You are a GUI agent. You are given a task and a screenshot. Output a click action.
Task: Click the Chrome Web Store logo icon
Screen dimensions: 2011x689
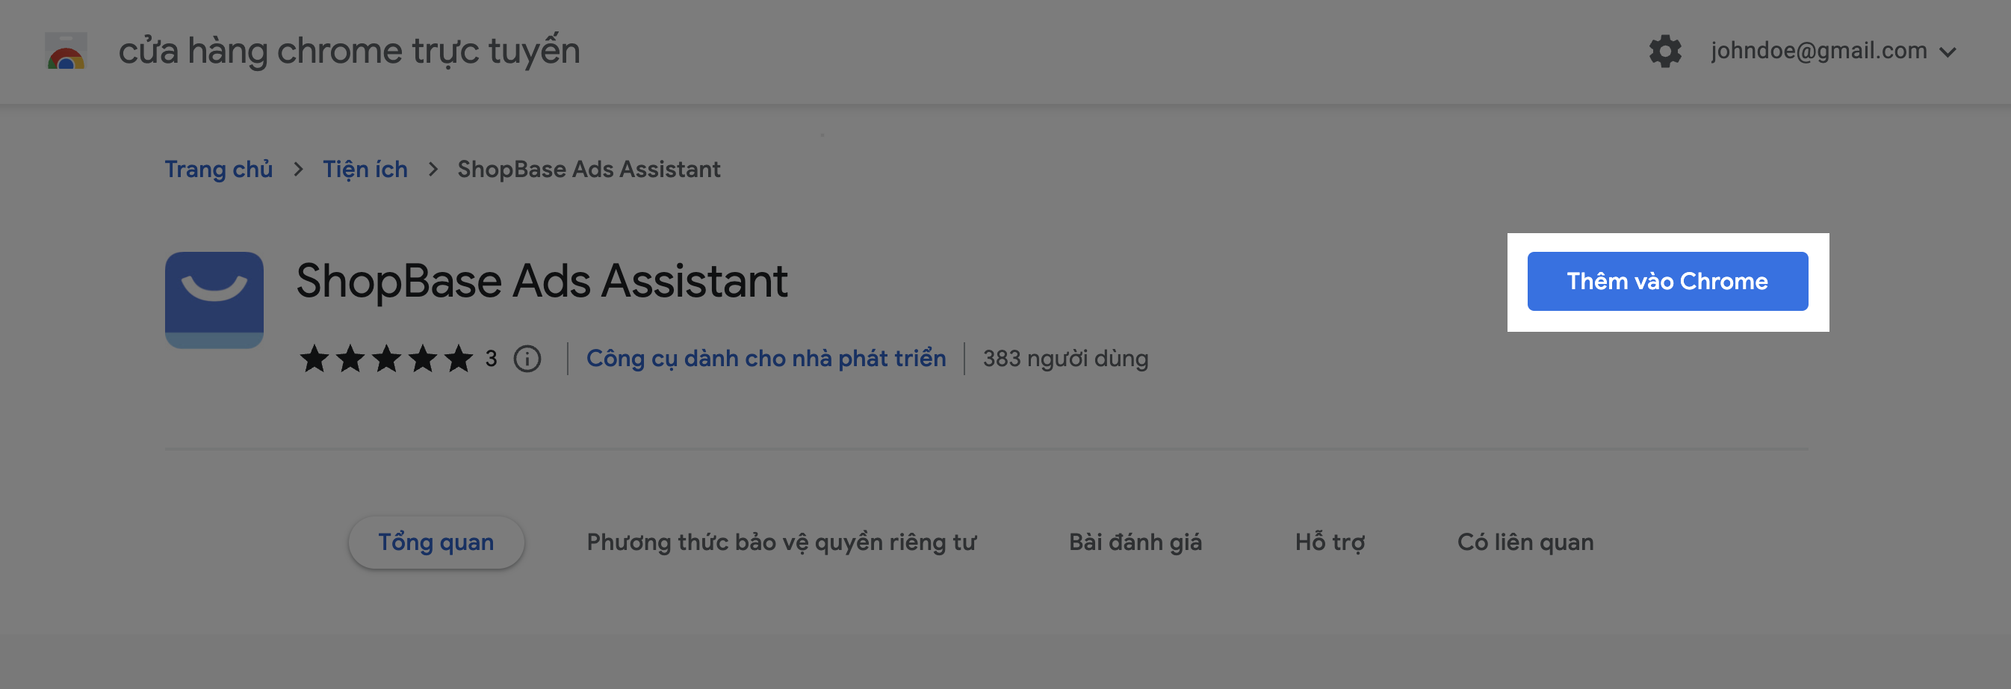pyautogui.click(x=66, y=52)
